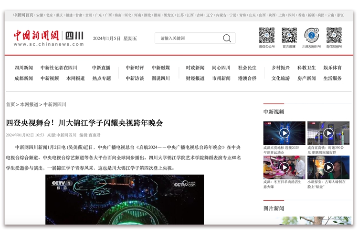Open 中新融媒 section
Viewport: 358px width, 238px height.
point(161,68)
